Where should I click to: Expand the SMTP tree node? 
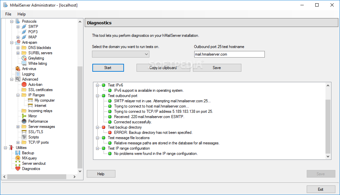click(18, 27)
